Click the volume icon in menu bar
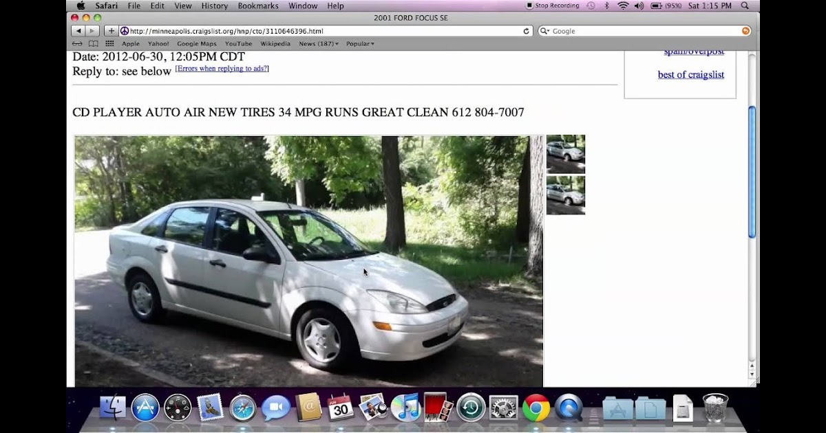 click(640, 5)
